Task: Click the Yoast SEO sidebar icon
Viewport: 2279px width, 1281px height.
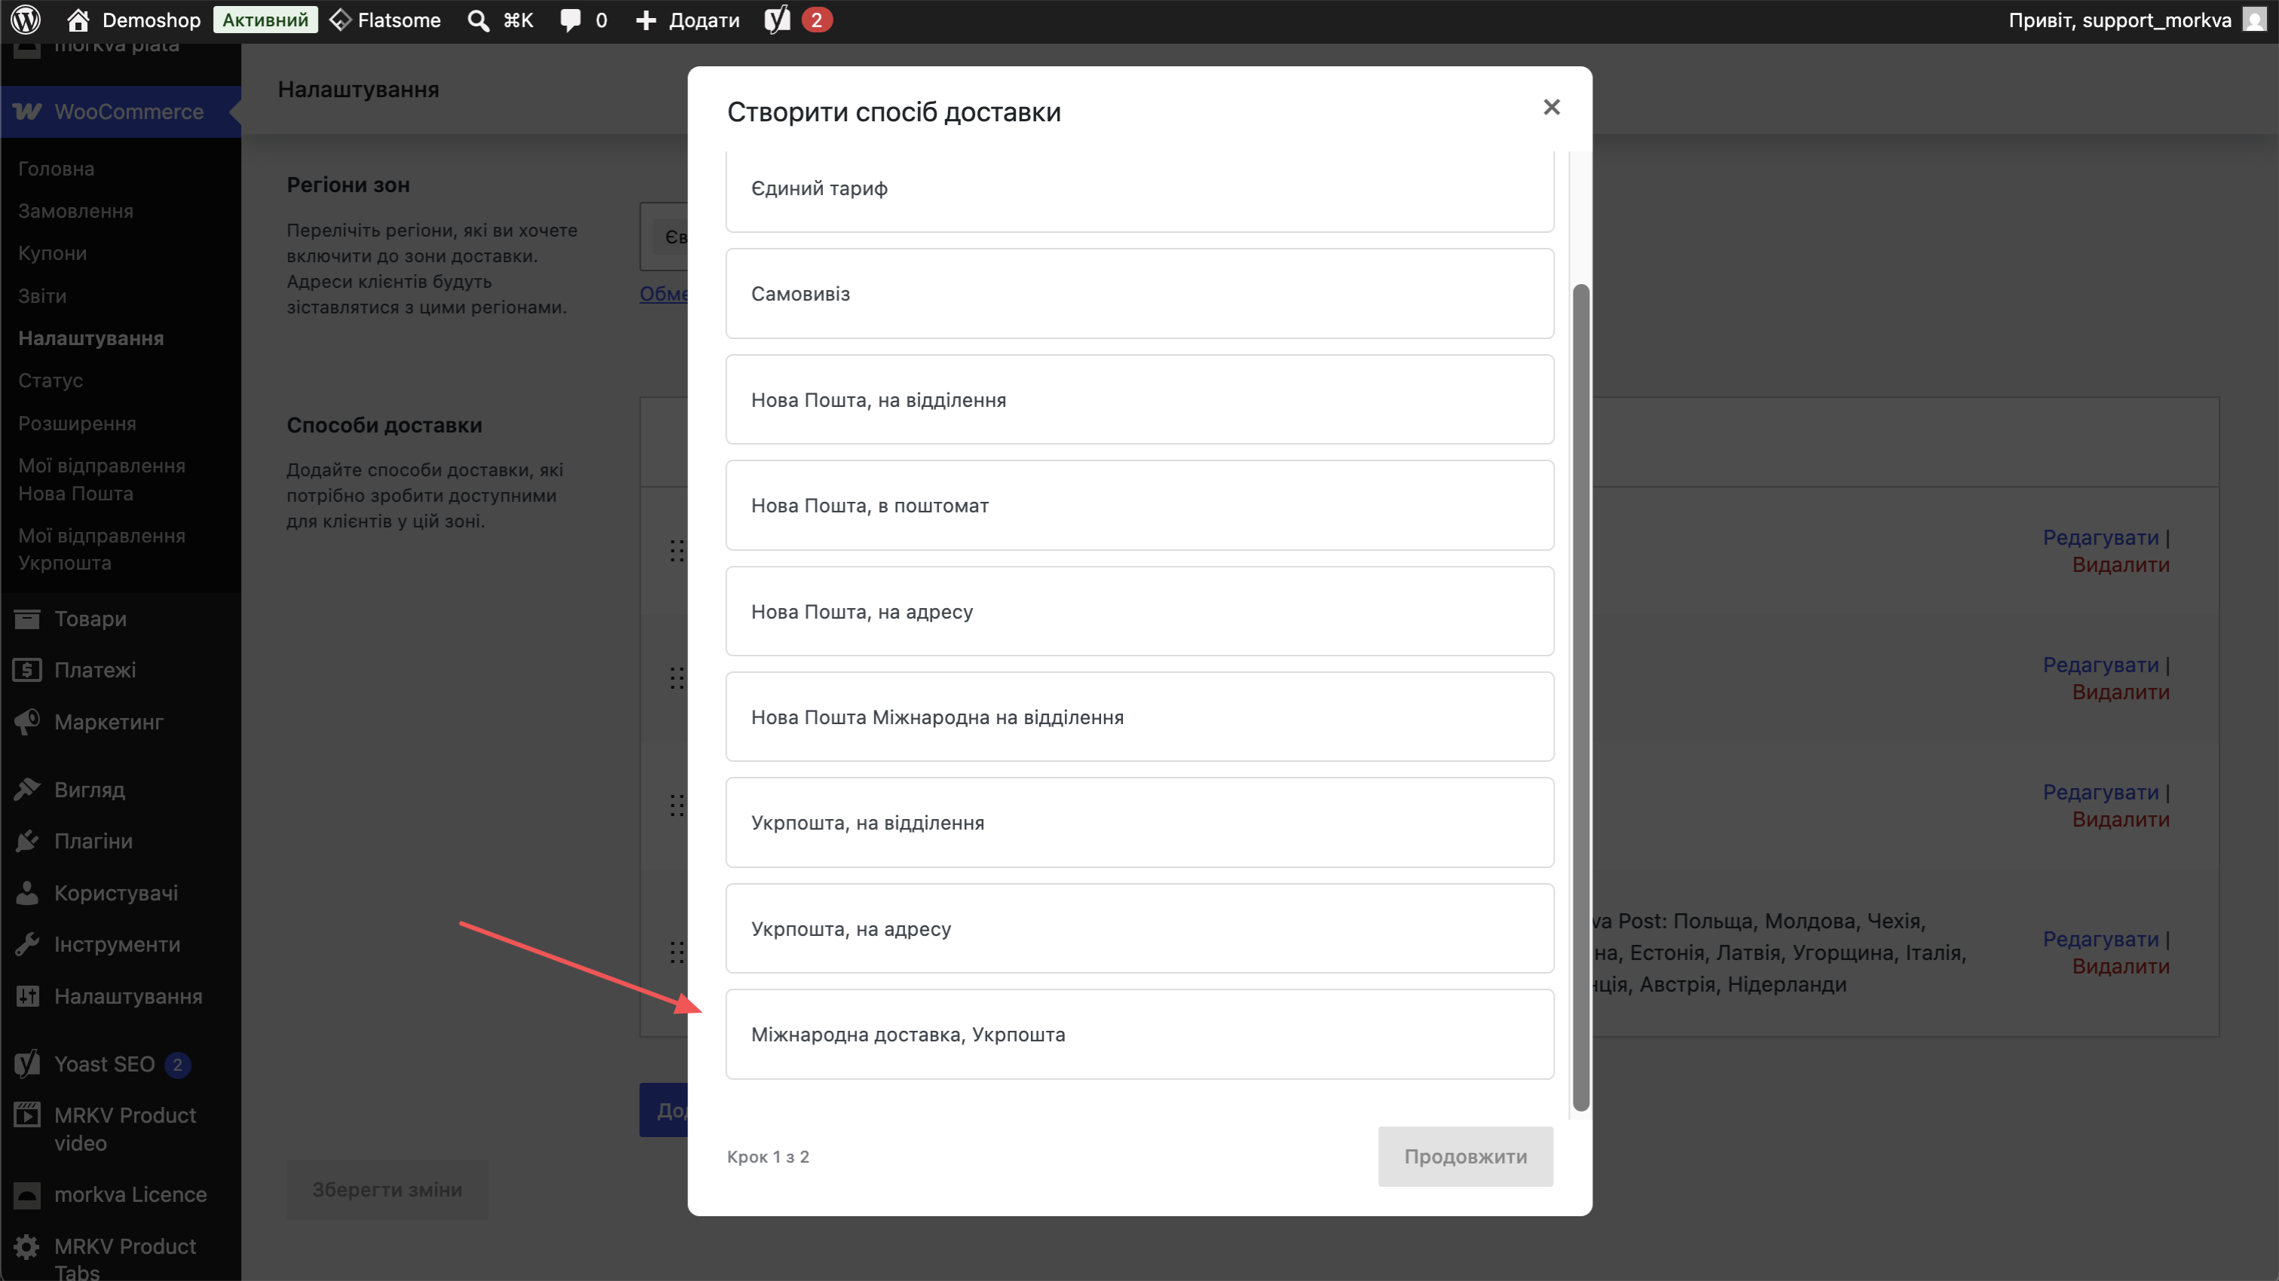Action: pyautogui.click(x=27, y=1063)
